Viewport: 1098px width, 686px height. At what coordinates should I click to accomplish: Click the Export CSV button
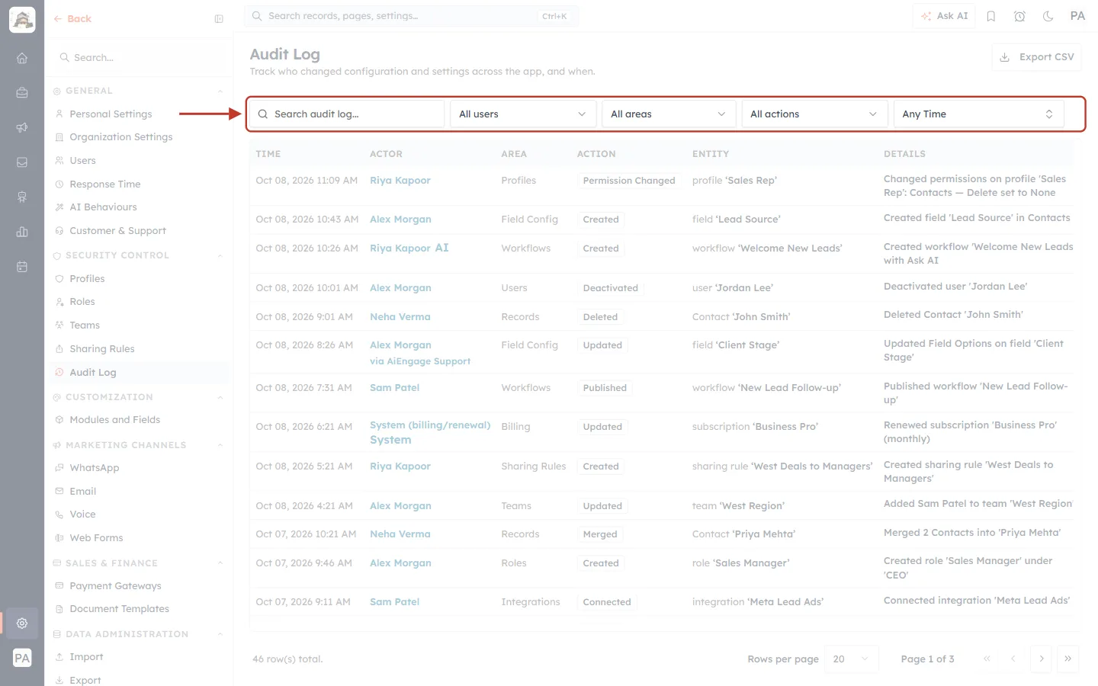tap(1037, 57)
